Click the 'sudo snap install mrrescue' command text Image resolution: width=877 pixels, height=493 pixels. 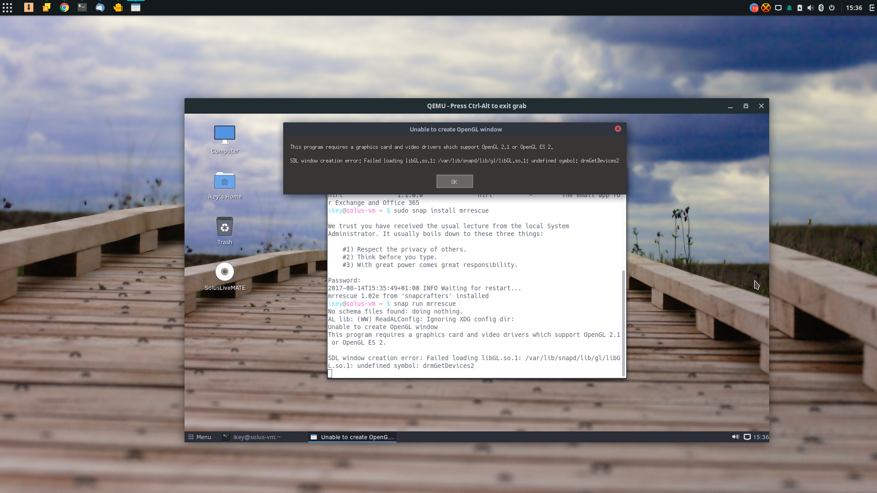point(441,210)
